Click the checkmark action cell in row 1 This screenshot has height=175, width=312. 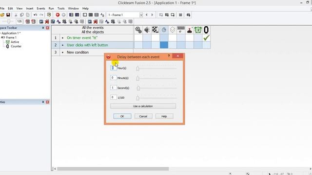(206, 38)
